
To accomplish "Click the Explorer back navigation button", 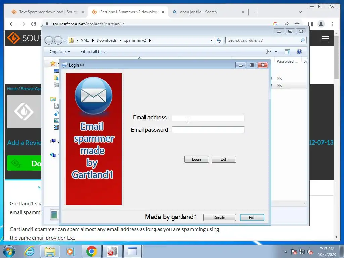I will 49,40.
